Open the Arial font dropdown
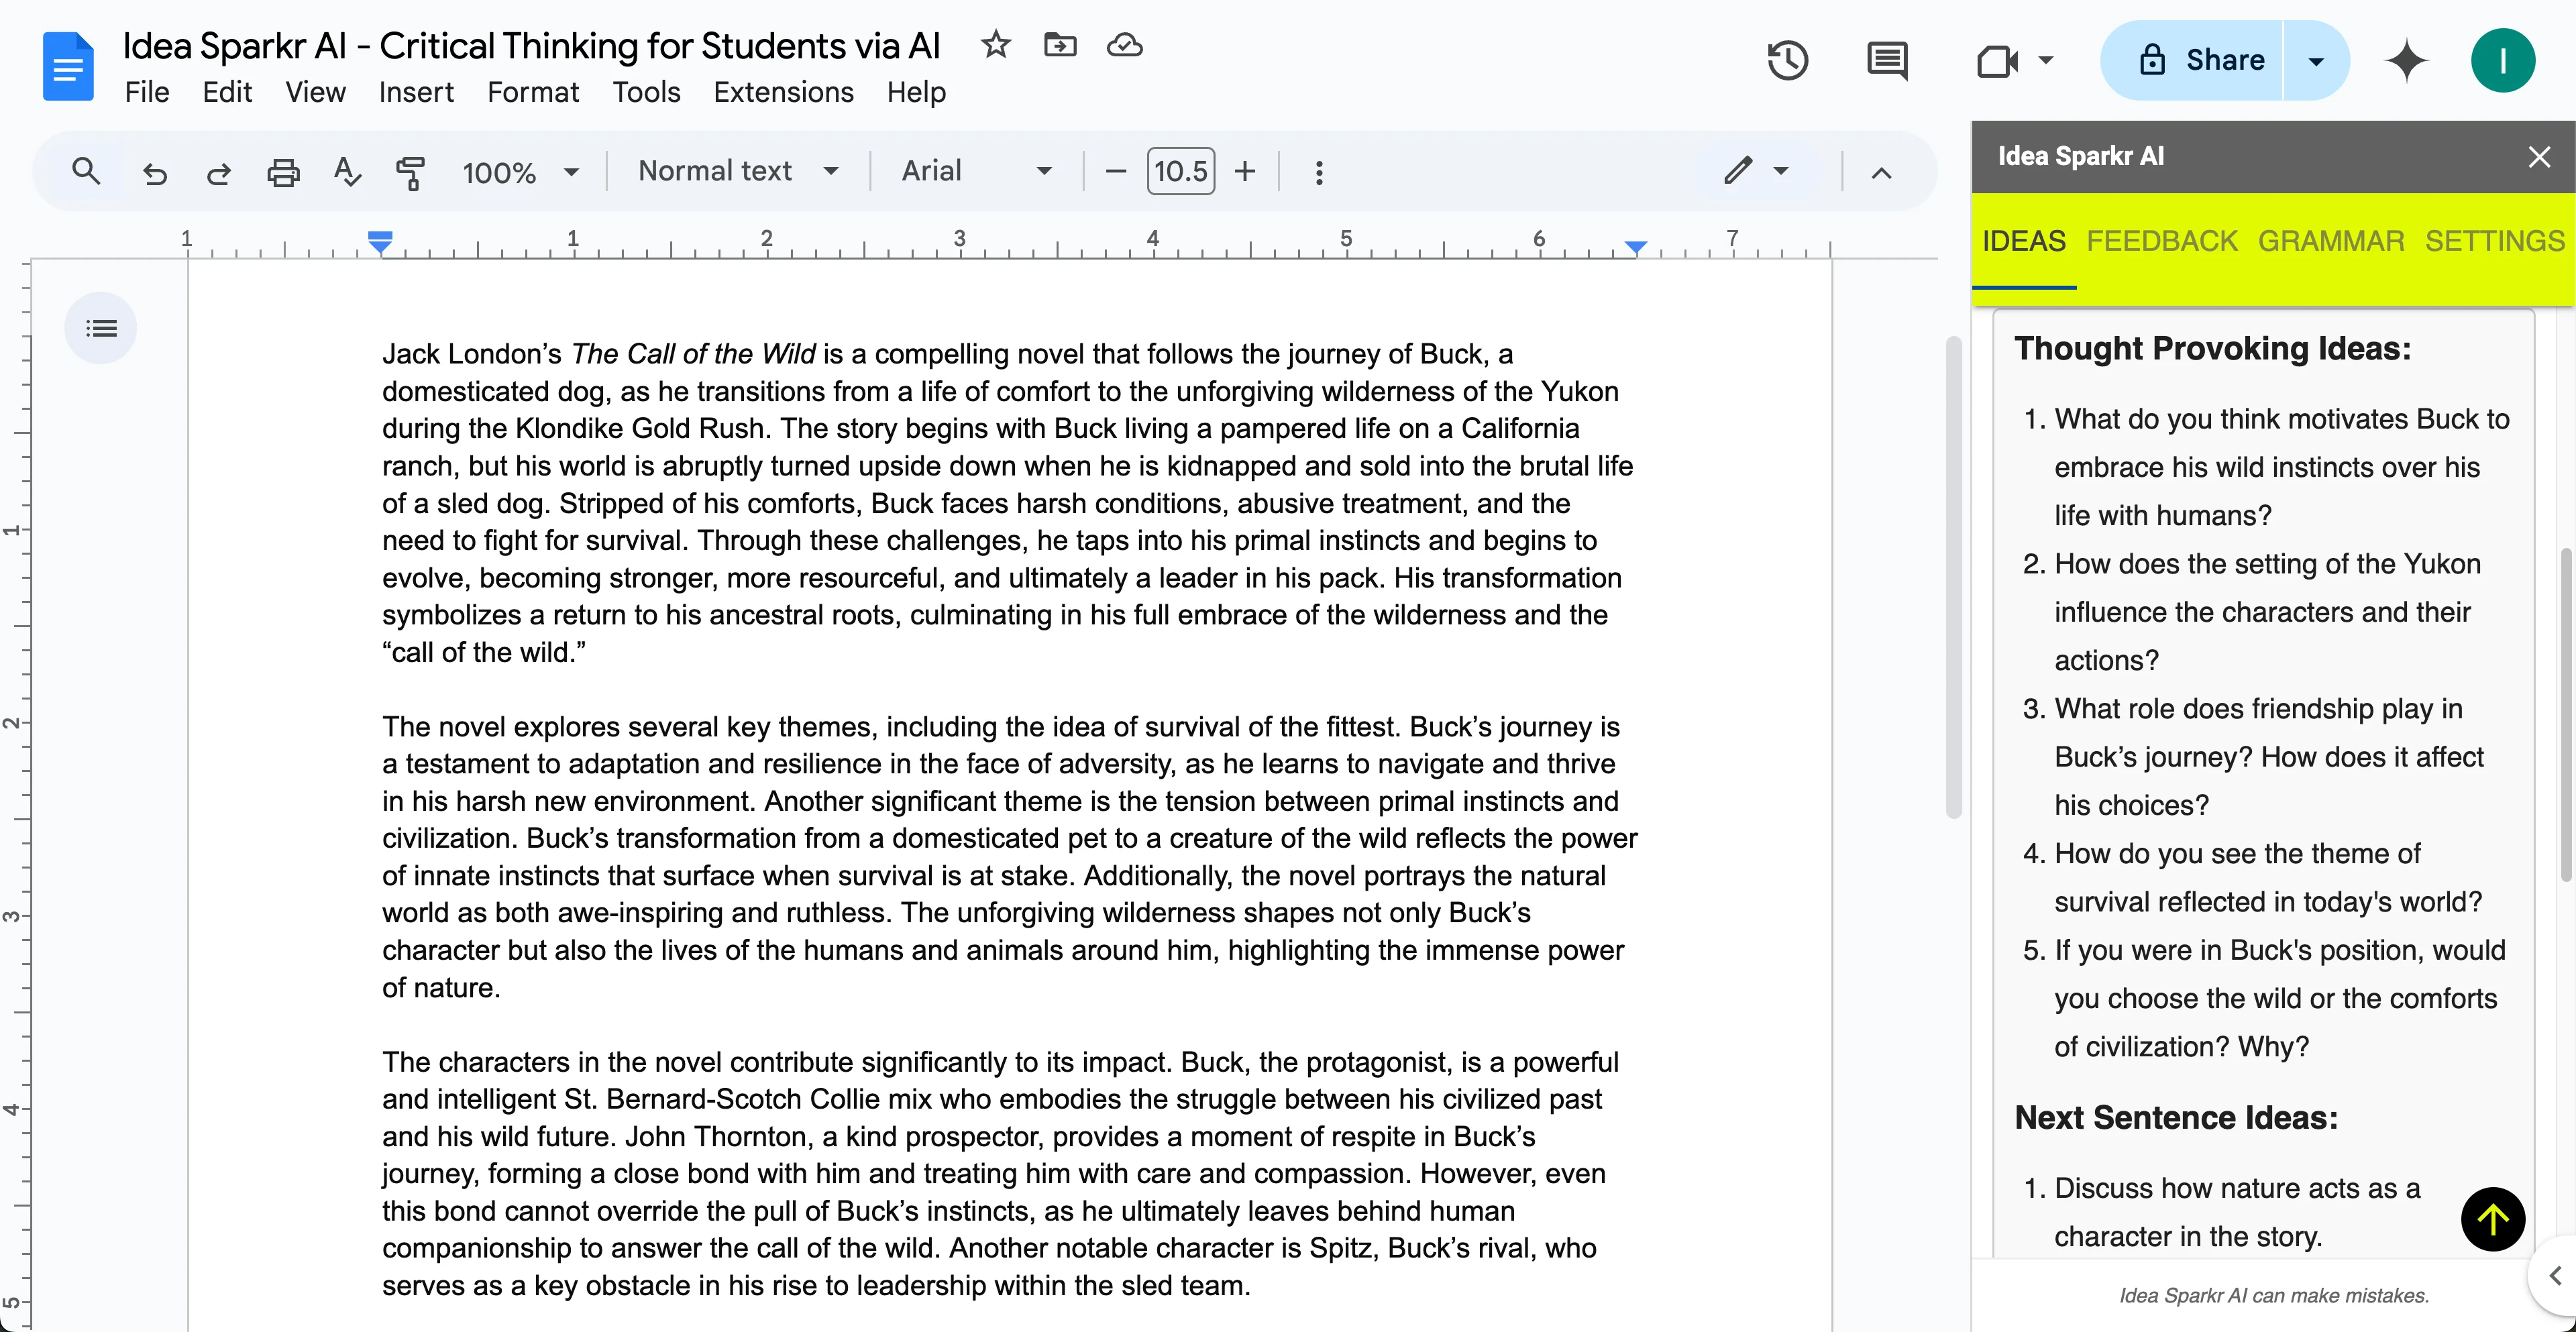Image resolution: width=2576 pixels, height=1332 pixels. coord(976,171)
